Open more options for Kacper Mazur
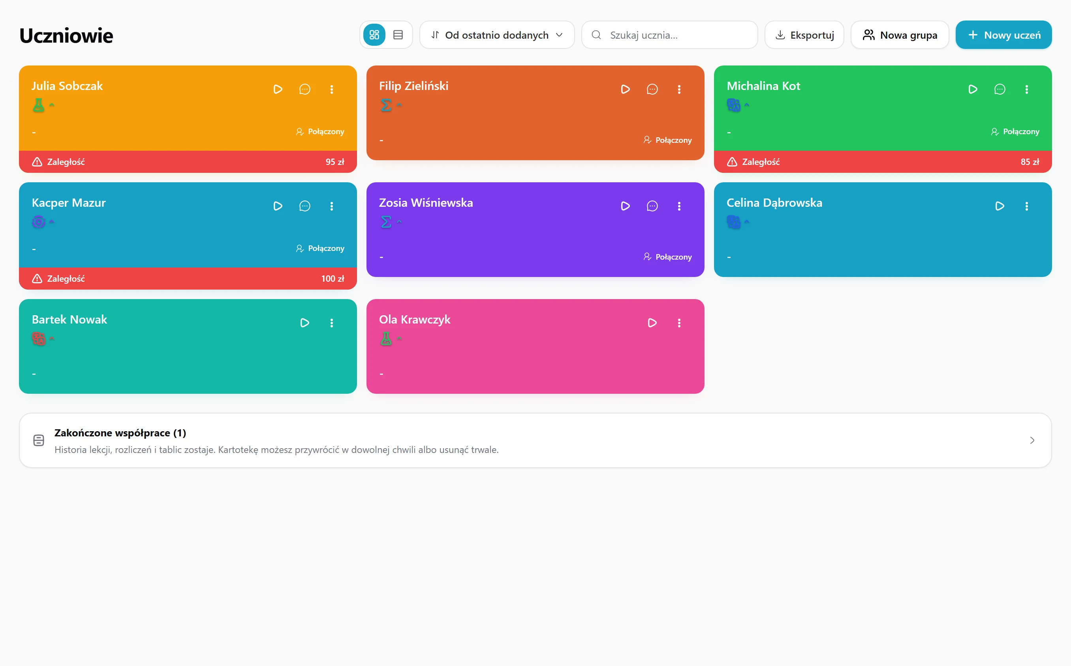Viewport: 1071px width, 666px height. (332, 206)
